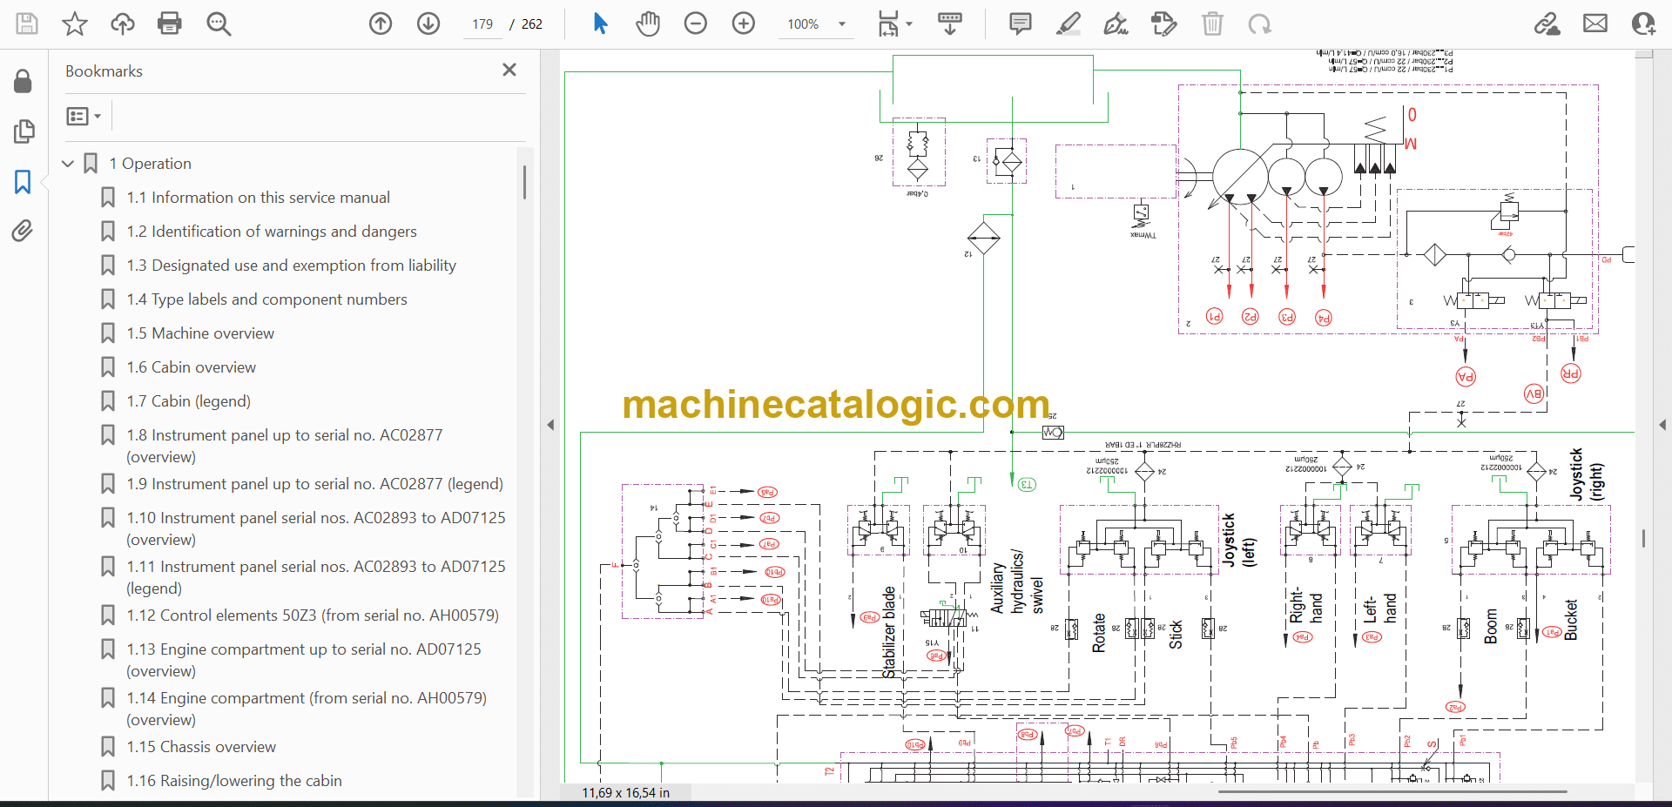Collapse the 1 Operation bookmark
Image resolution: width=1672 pixels, height=807 pixels.
pyautogui.click(x=68, y=164)
